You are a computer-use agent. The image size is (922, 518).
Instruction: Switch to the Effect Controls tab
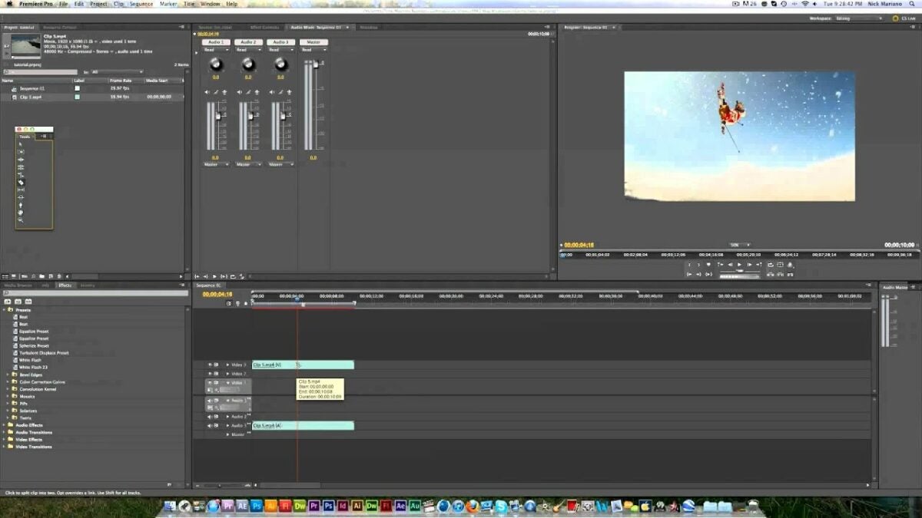click(x=265, y=27)
